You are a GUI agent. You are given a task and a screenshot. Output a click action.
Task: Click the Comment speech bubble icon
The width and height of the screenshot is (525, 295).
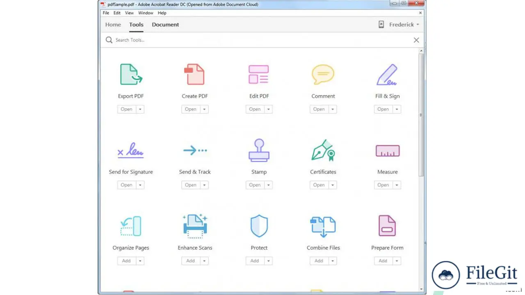tap(323, 74)
